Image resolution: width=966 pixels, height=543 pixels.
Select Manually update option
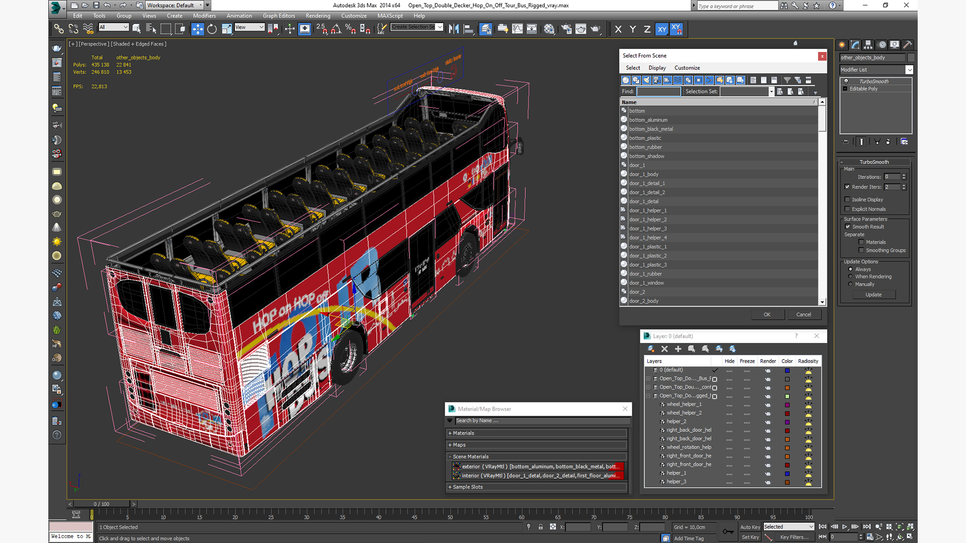click(x=850, y=284)
